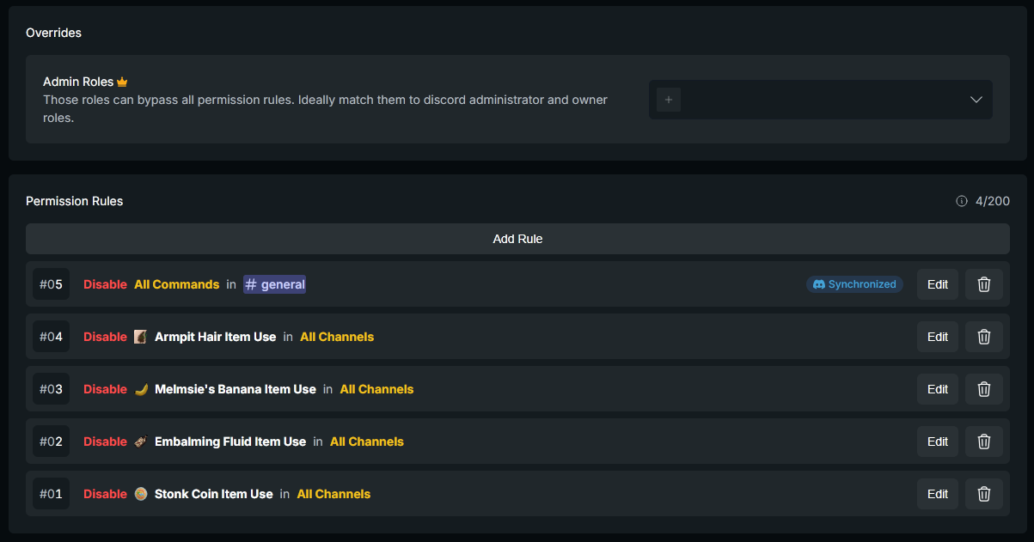
Task: Click the trash icon for the Stonk Coin rule
Action: click(983, 494)
